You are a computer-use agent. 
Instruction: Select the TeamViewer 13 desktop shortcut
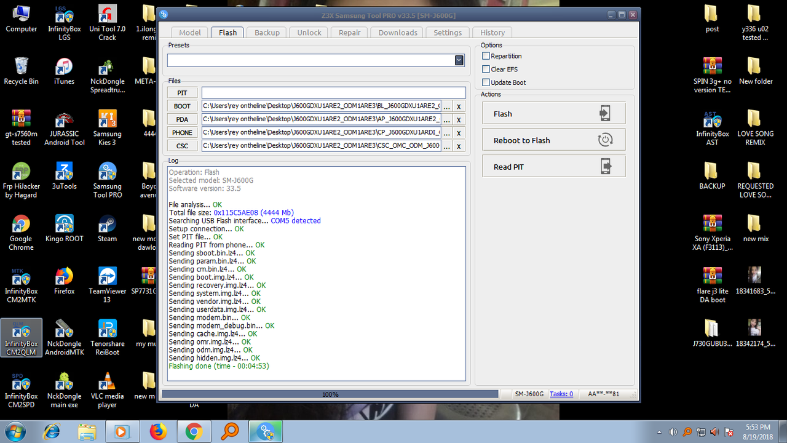point(107,286)
